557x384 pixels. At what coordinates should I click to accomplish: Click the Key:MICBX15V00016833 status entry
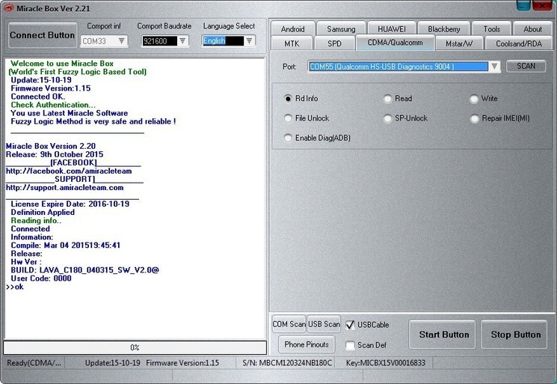[386, 362]
